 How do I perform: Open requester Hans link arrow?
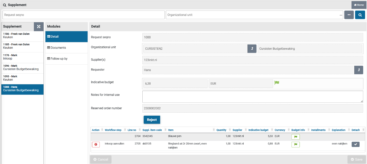[358, 70]
